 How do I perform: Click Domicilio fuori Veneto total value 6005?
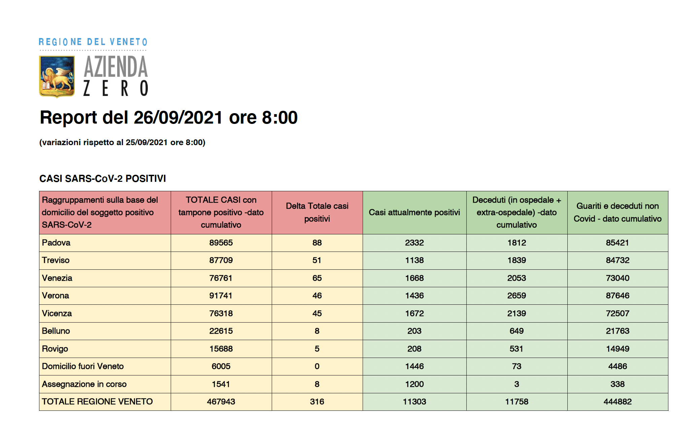click(221, 366)
